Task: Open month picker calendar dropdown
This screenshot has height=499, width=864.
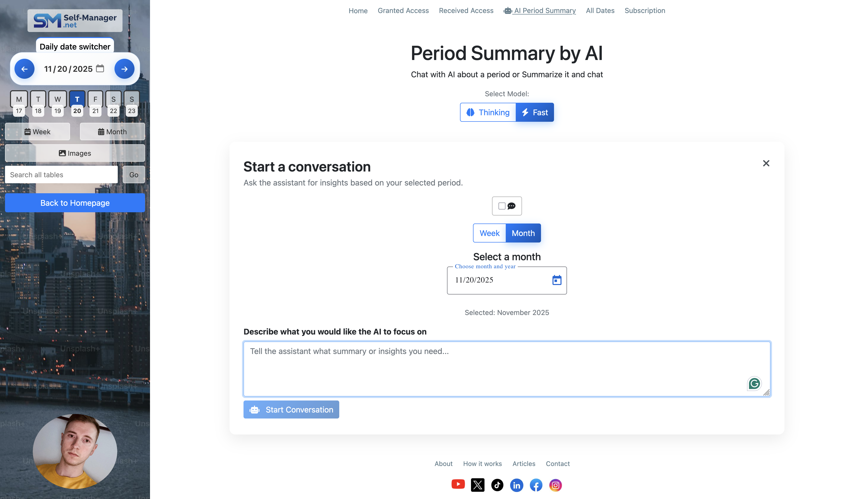Action: tap(556, 280)
